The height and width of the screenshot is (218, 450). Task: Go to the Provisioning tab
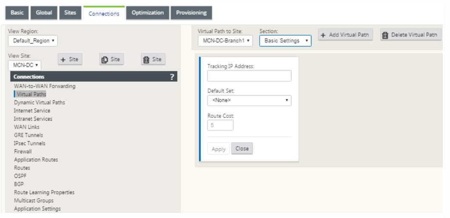tap(191, 13)
